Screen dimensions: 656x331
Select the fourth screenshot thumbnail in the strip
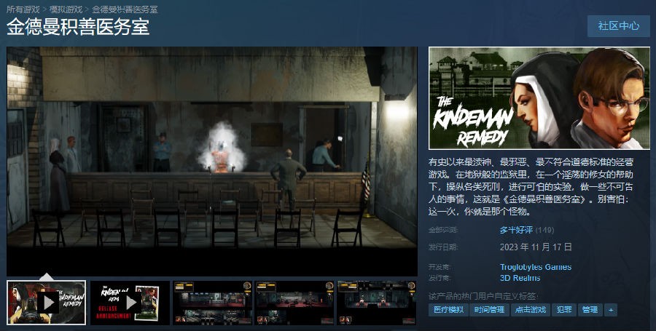tap(295, 303)
